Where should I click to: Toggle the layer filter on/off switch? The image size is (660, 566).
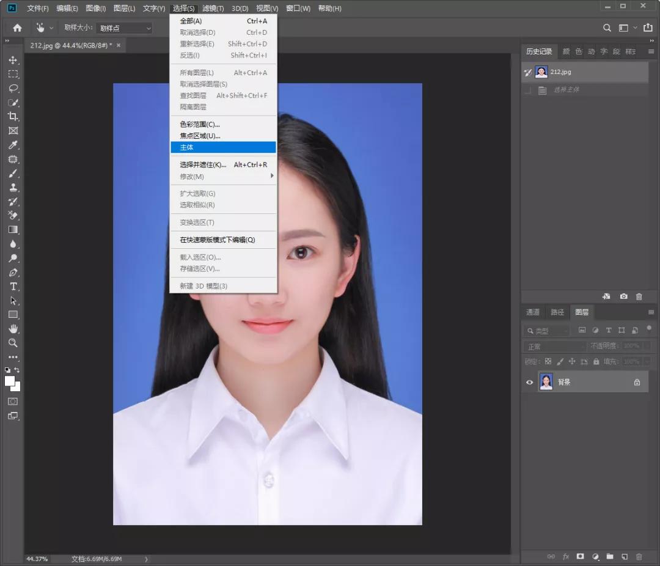pyautogui.click(x=649, y=328)
